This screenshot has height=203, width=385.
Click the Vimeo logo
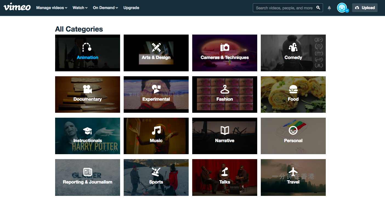point(17,7)
